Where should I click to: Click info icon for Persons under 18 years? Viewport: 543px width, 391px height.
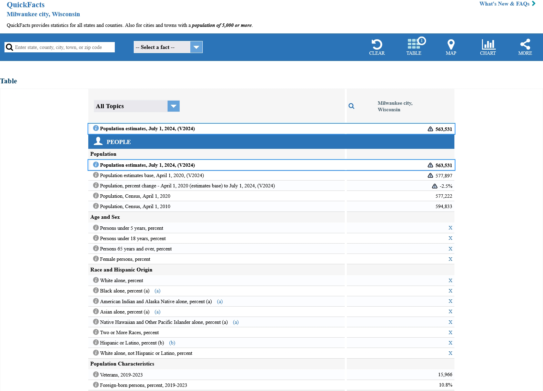tap(96, 238)
